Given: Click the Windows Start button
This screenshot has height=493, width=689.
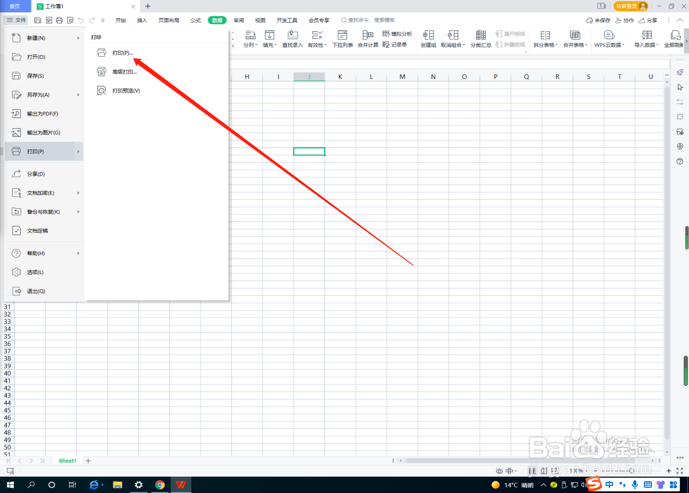Looking at the screenshot, I should click(x=10, y=485).
